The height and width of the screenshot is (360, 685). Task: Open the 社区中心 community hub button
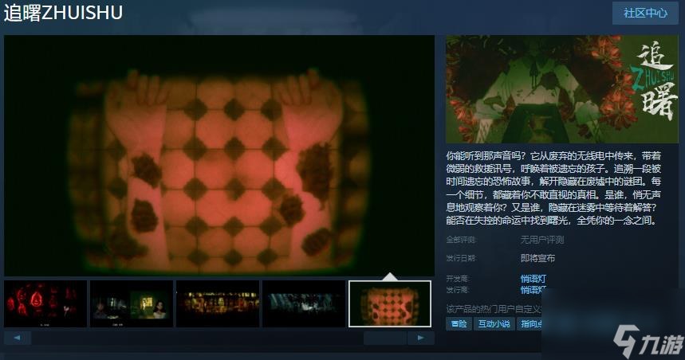(645, 13)
